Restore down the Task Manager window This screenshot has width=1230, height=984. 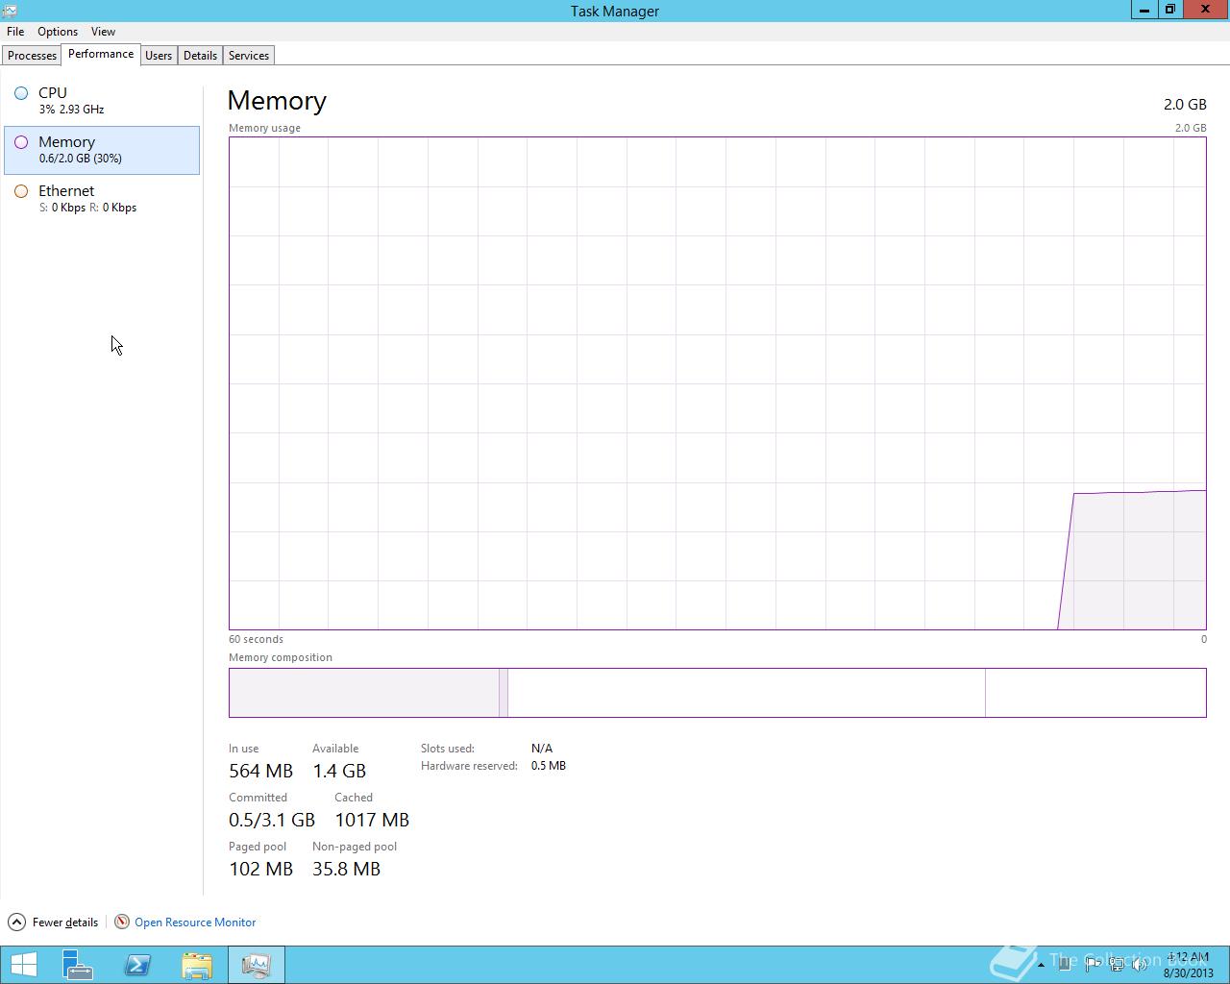click(x=1169, y=10)
